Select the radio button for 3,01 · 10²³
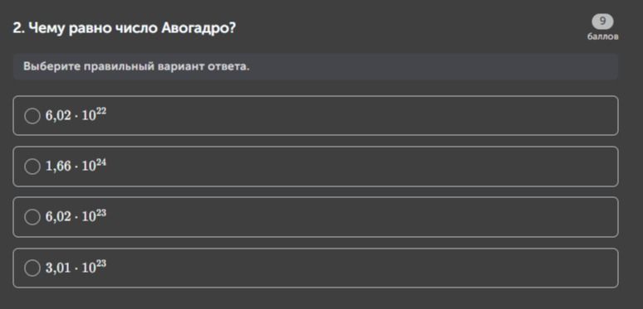643x309 pixels. pyautogui.click(x=32, y=268)
